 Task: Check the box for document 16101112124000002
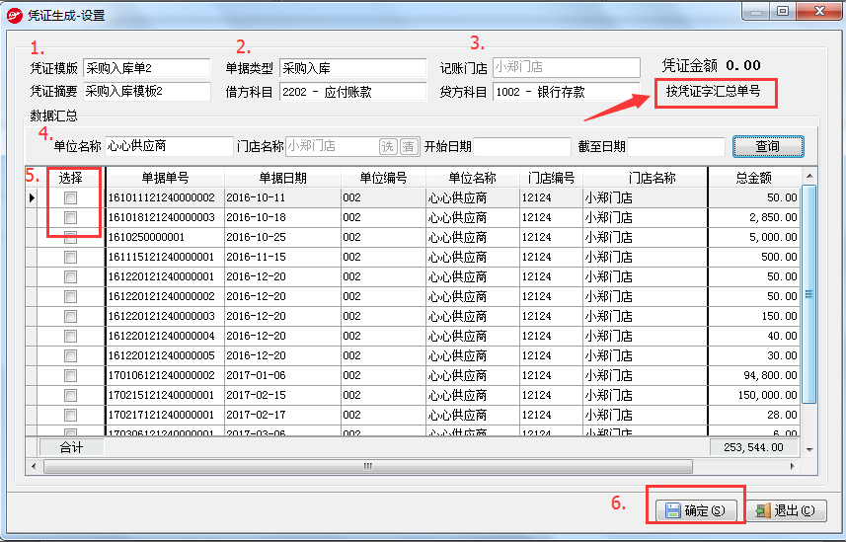click(x=70, y=197)
